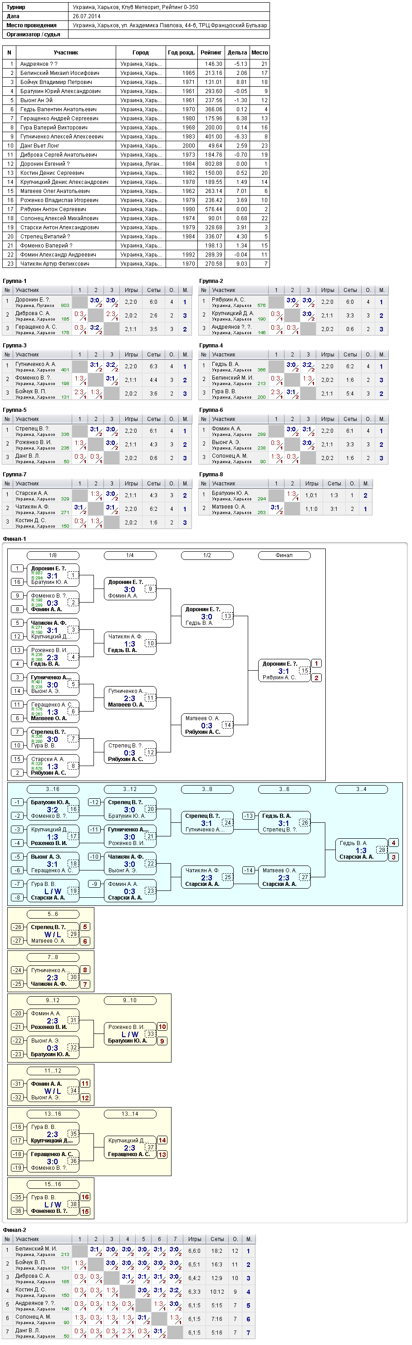Click the 'Дельта' column header in participants table
The width and height of the screenshot is (412, 1345).
pyautogui.click(x=237, y=52)
